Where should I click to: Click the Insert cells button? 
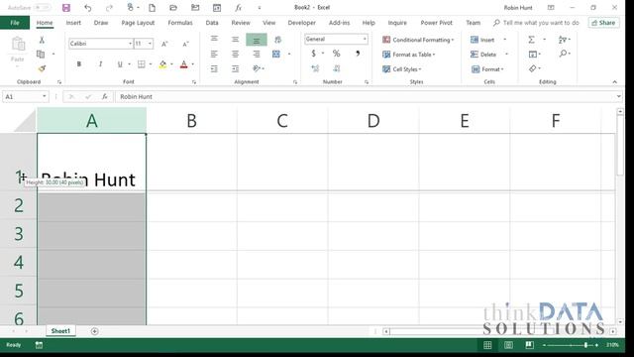click(x=482, y=40)
